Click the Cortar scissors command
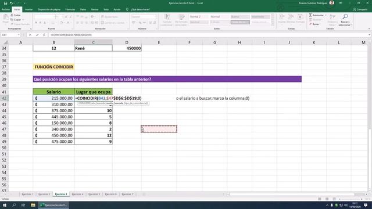This screenshot has height=209, width=372. pos(16,15)
